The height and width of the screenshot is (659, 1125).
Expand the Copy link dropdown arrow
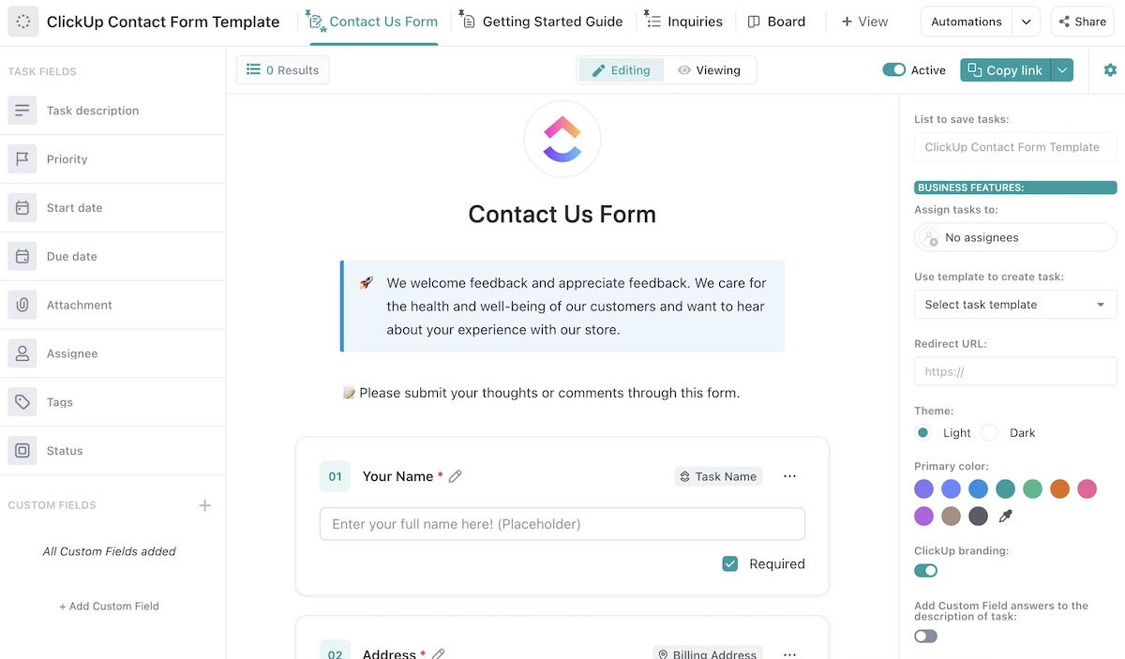click(1062, 70)
